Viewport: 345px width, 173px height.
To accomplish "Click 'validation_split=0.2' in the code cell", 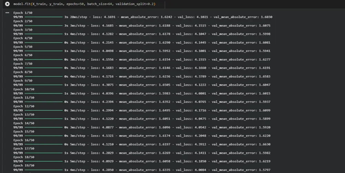I will pyautogui.click(x=135, y=4).
